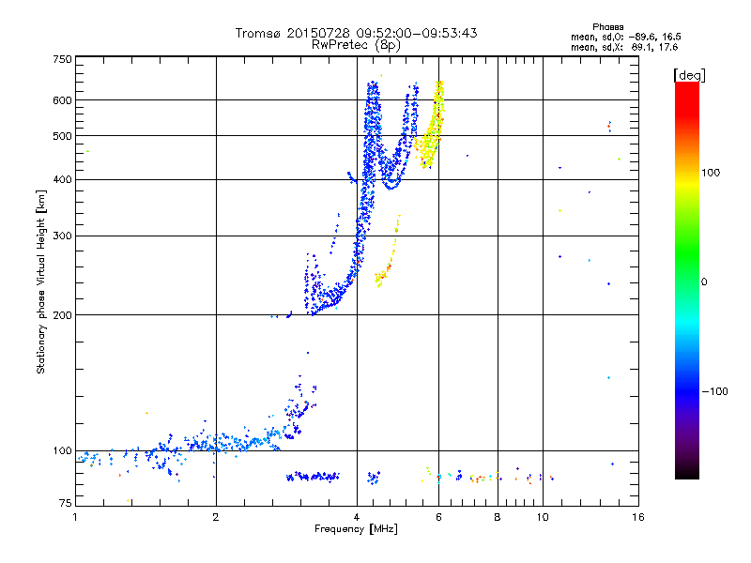Click the '[deg]' colorbar unit label

click(x=689, y=75)
